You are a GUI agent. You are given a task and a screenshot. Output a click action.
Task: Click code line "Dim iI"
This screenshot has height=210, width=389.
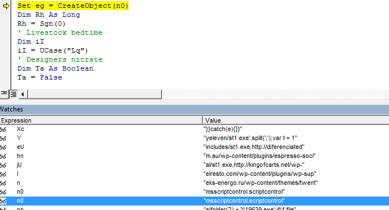pyautogui.click(x=30, y=41)
